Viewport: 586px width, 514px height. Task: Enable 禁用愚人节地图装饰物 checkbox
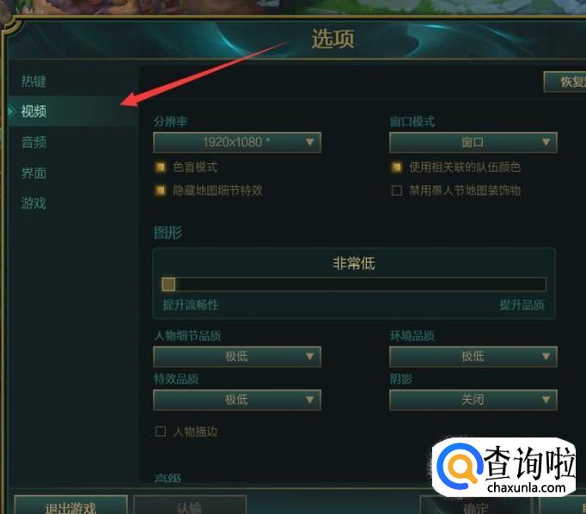pyautogui.click(x=396, y=191)
